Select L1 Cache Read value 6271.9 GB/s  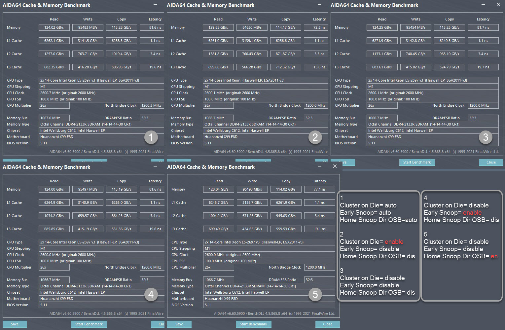click(x=382, y=41)
